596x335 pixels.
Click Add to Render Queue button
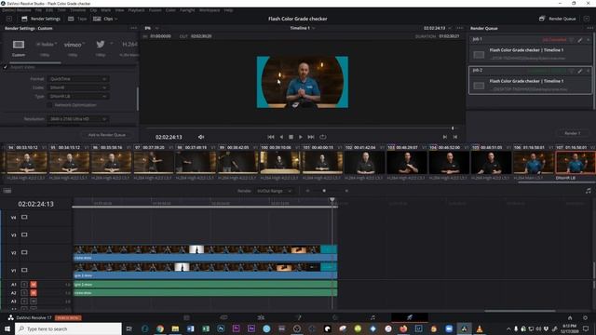pos(106,135)
